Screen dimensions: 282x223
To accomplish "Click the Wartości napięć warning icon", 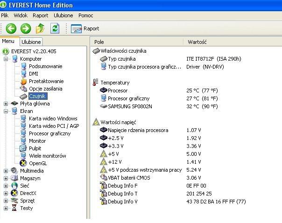I will [96, 122].
